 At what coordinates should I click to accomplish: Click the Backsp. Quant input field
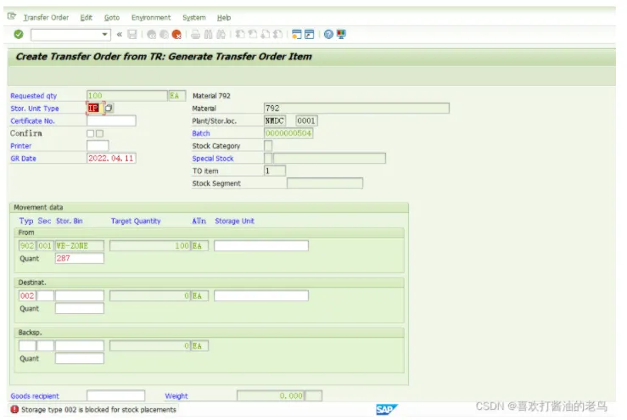[80, 358]
